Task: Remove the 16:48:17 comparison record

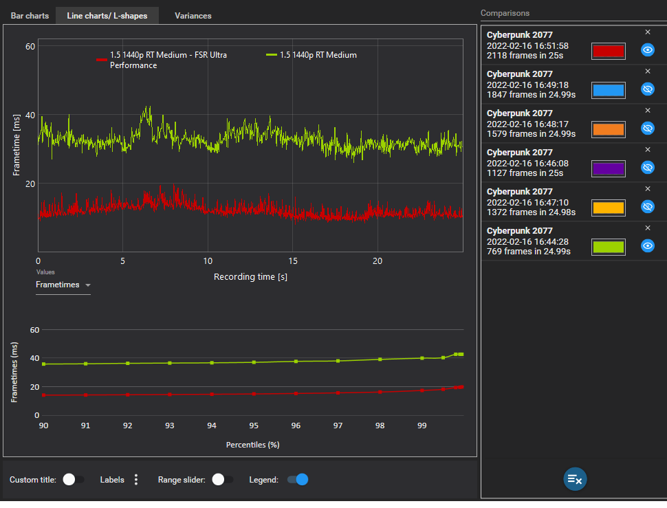Action: [648, 111]
